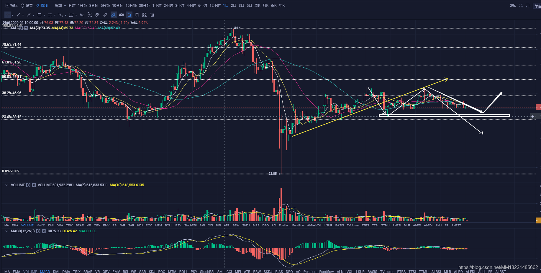Image resolution: width=541 pixels, height=273 pixels.
Task: Open the 周期 period dropdown
Action: click(60, 6)
